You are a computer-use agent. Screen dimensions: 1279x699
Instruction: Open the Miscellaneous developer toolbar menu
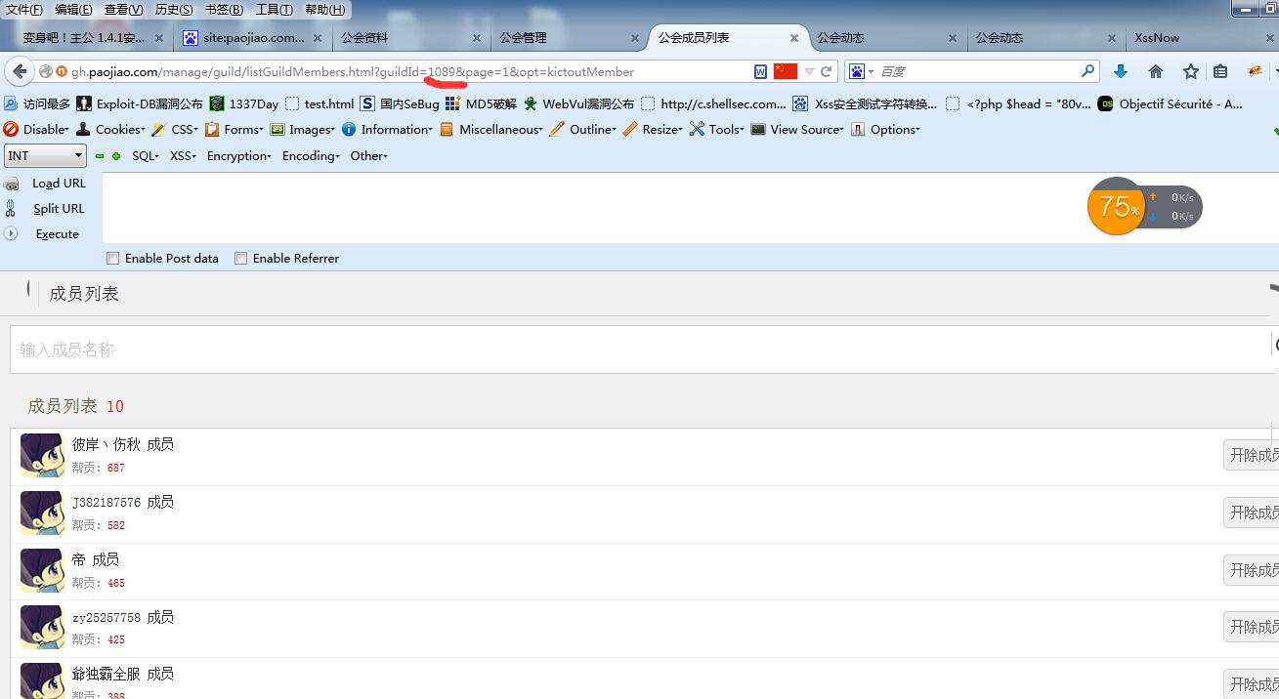pyautogui.click(x=491, y=130)
